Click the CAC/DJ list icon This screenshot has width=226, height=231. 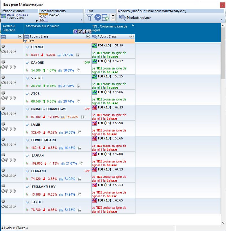coord(44,17)
